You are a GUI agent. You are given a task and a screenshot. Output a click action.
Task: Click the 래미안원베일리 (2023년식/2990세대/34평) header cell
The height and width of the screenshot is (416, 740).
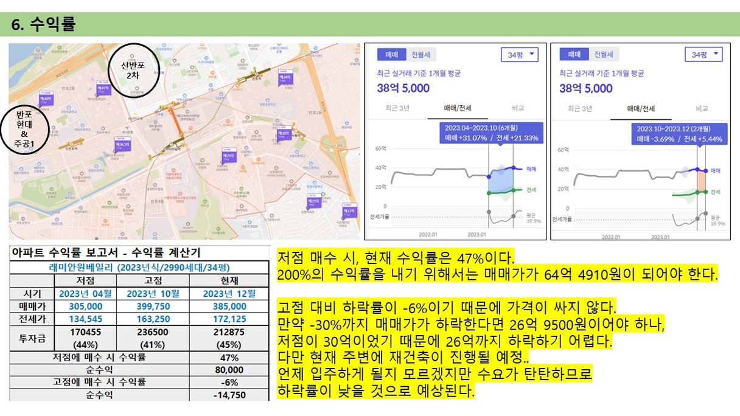point(139,267)
